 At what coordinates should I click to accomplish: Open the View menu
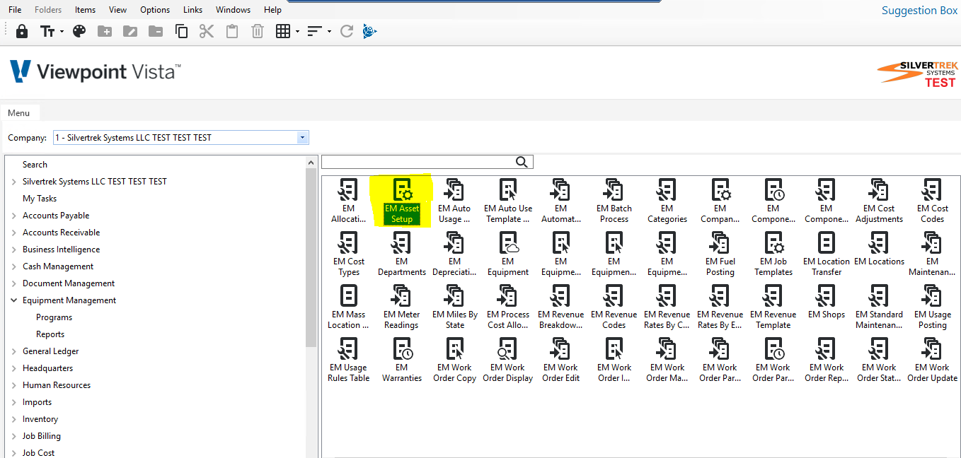[x=118, y=10]
